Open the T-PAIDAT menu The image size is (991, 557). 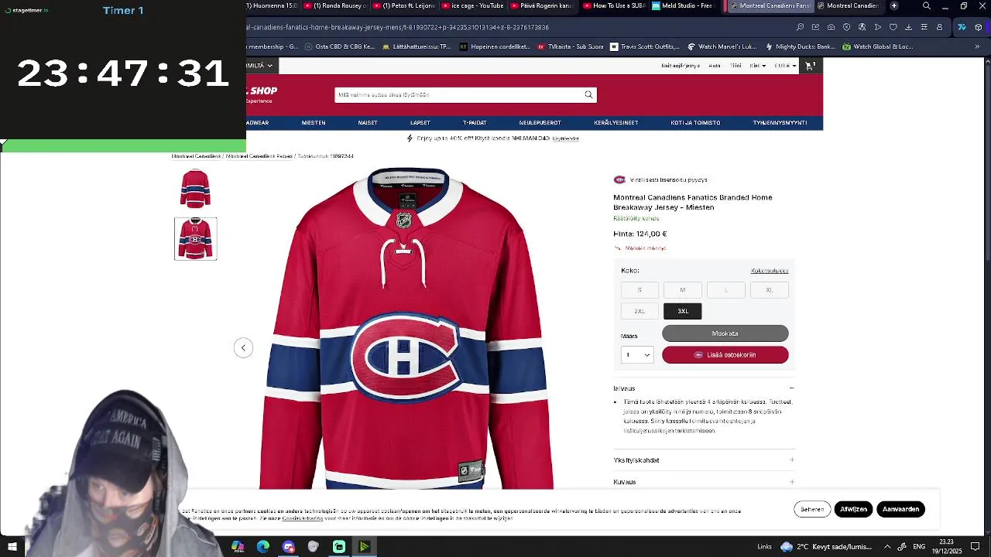[x=475, y=123]
